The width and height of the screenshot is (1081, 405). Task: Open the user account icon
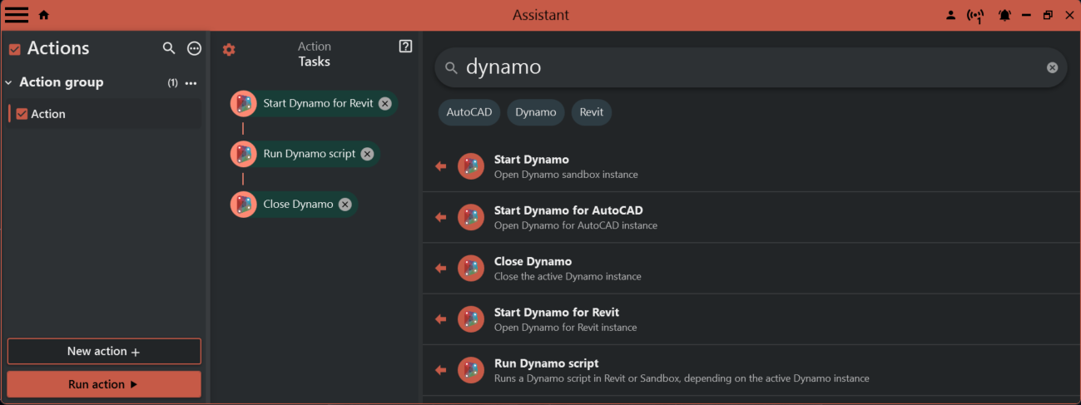[950, 15]
